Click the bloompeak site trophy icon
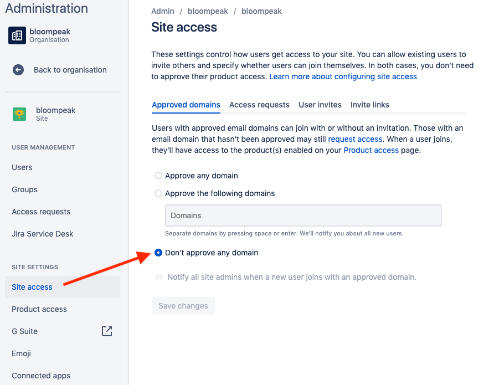 19,114
